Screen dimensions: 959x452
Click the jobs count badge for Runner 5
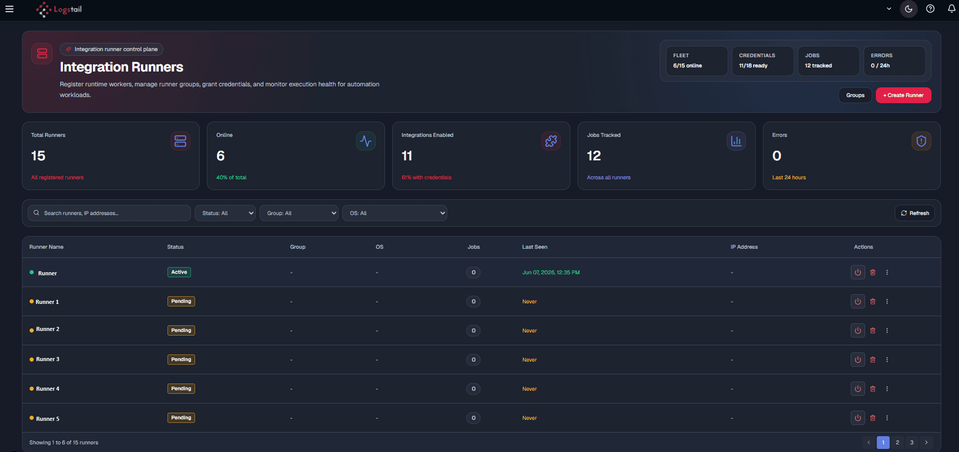(473, 418)
